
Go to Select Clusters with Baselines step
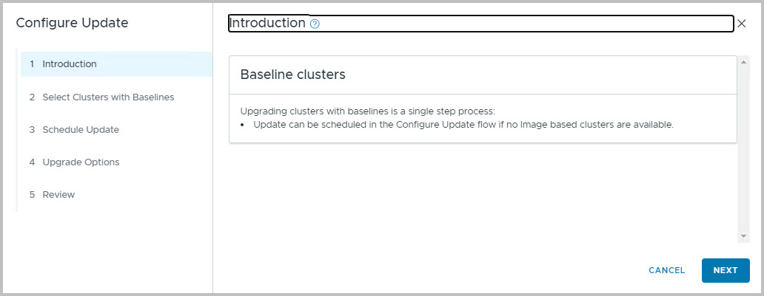point(116,97)
